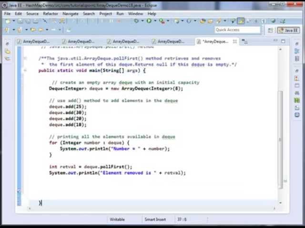Click the Previous Annotation toolbar icon
This screenshot has width=305, height=228.
point(20,29)
